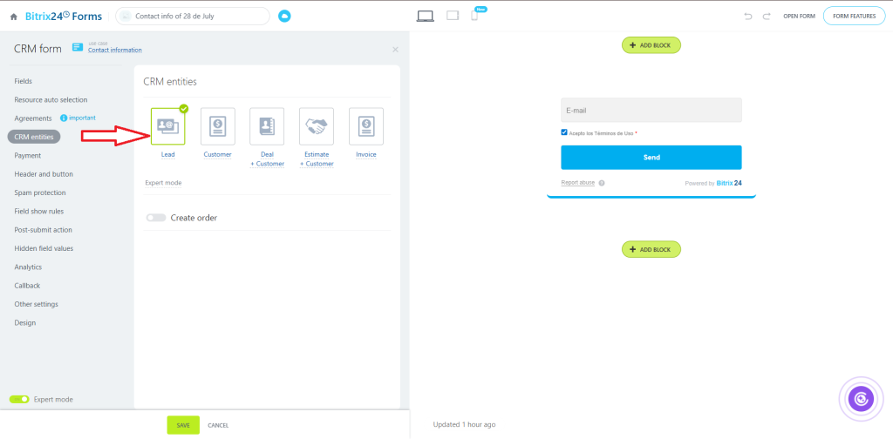Turn off Expert mode switch

tap(19, 399)
